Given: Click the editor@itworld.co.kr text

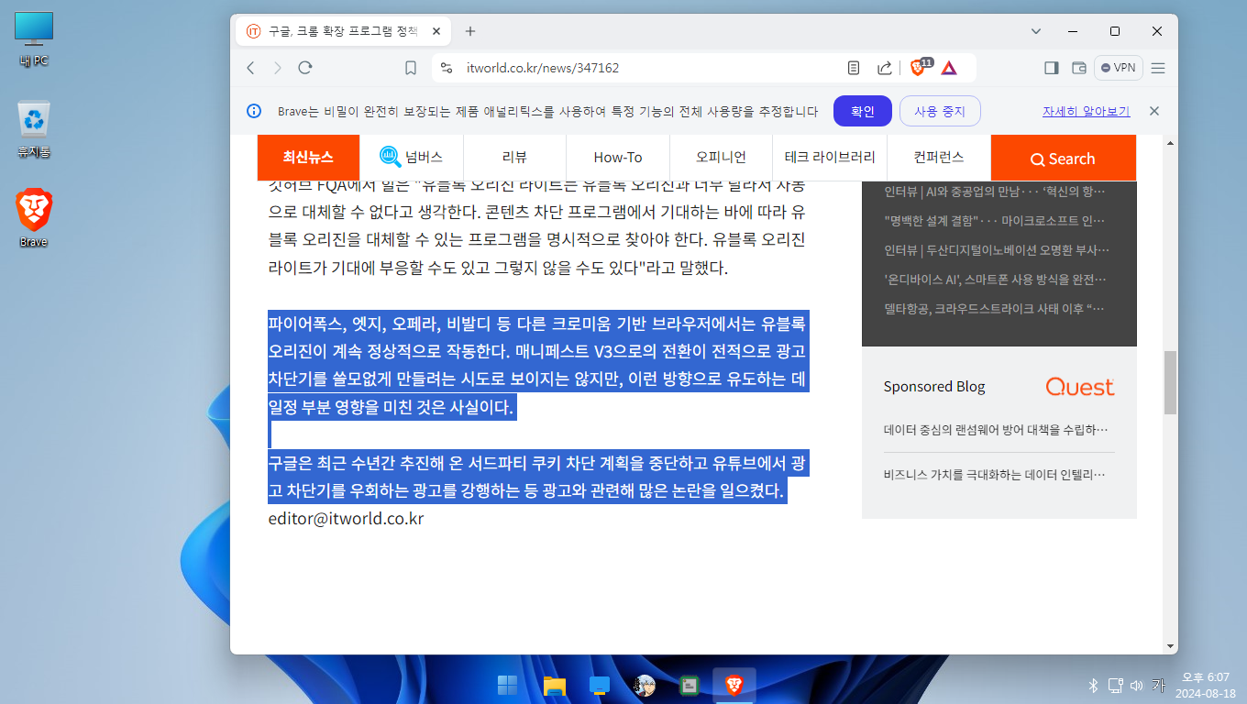Looking at the screenshot, I should click(x=346, y=518).
